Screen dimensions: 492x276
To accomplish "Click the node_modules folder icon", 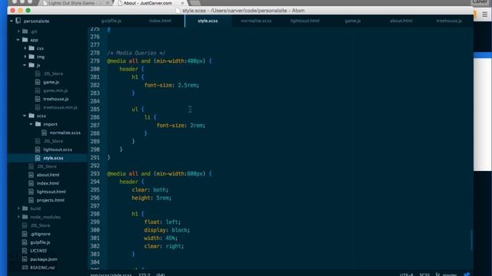I will 25,217.
